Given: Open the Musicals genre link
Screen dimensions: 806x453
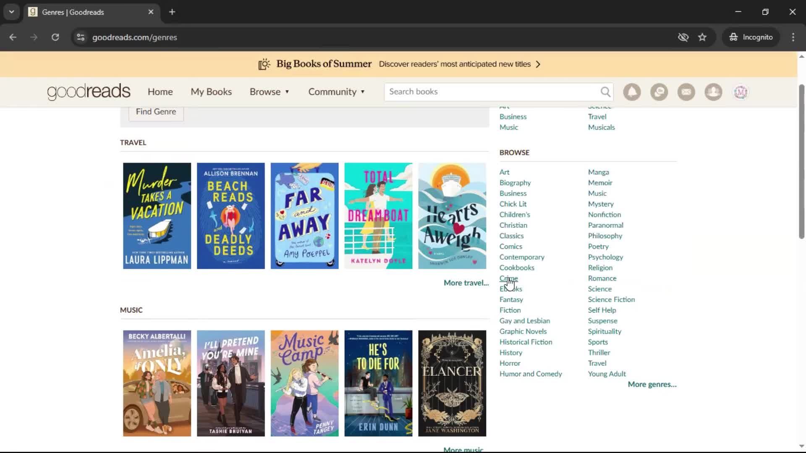Looking at the screenshot, I should pos(601,128).
